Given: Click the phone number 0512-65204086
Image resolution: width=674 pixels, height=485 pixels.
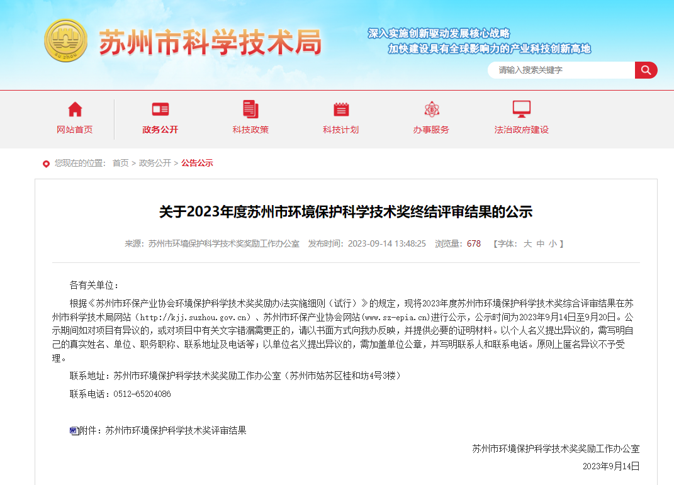Looking at the screenshot, I should pyautogui.click(x=142, y=394).
